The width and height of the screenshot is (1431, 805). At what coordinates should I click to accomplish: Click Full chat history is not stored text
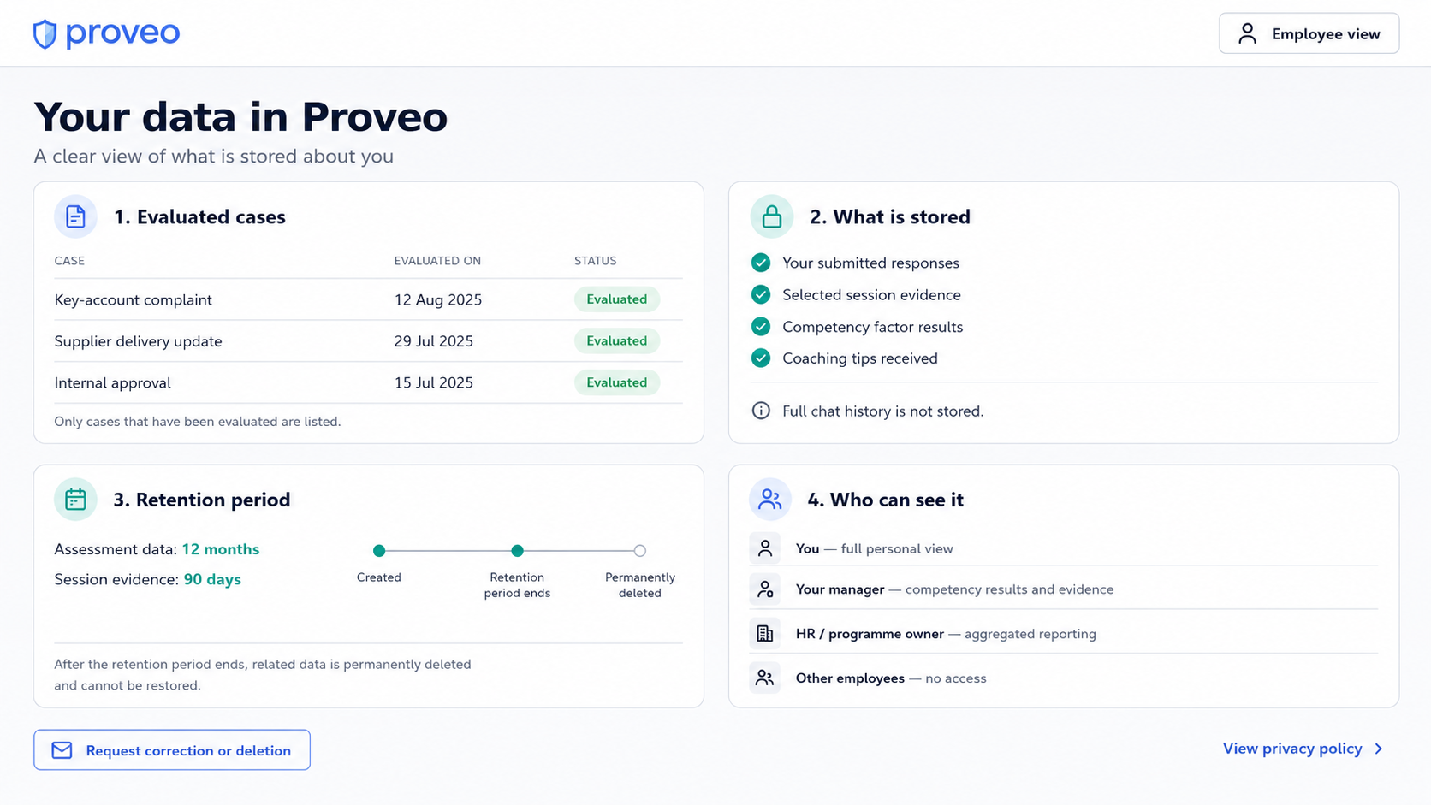[883, 411]
